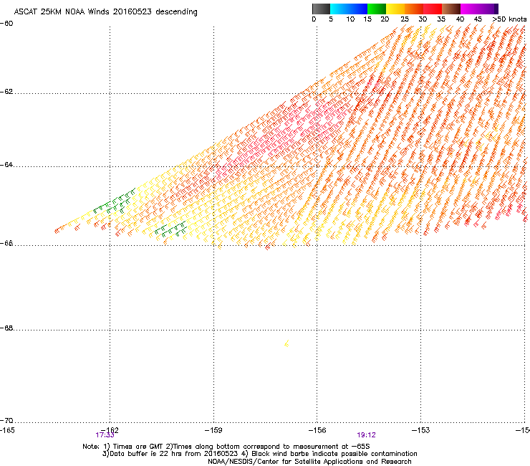Image resolution: width=530 pixels, height=466 pixels.
Task: Click the longitude label -159
Action: [213, 430]
